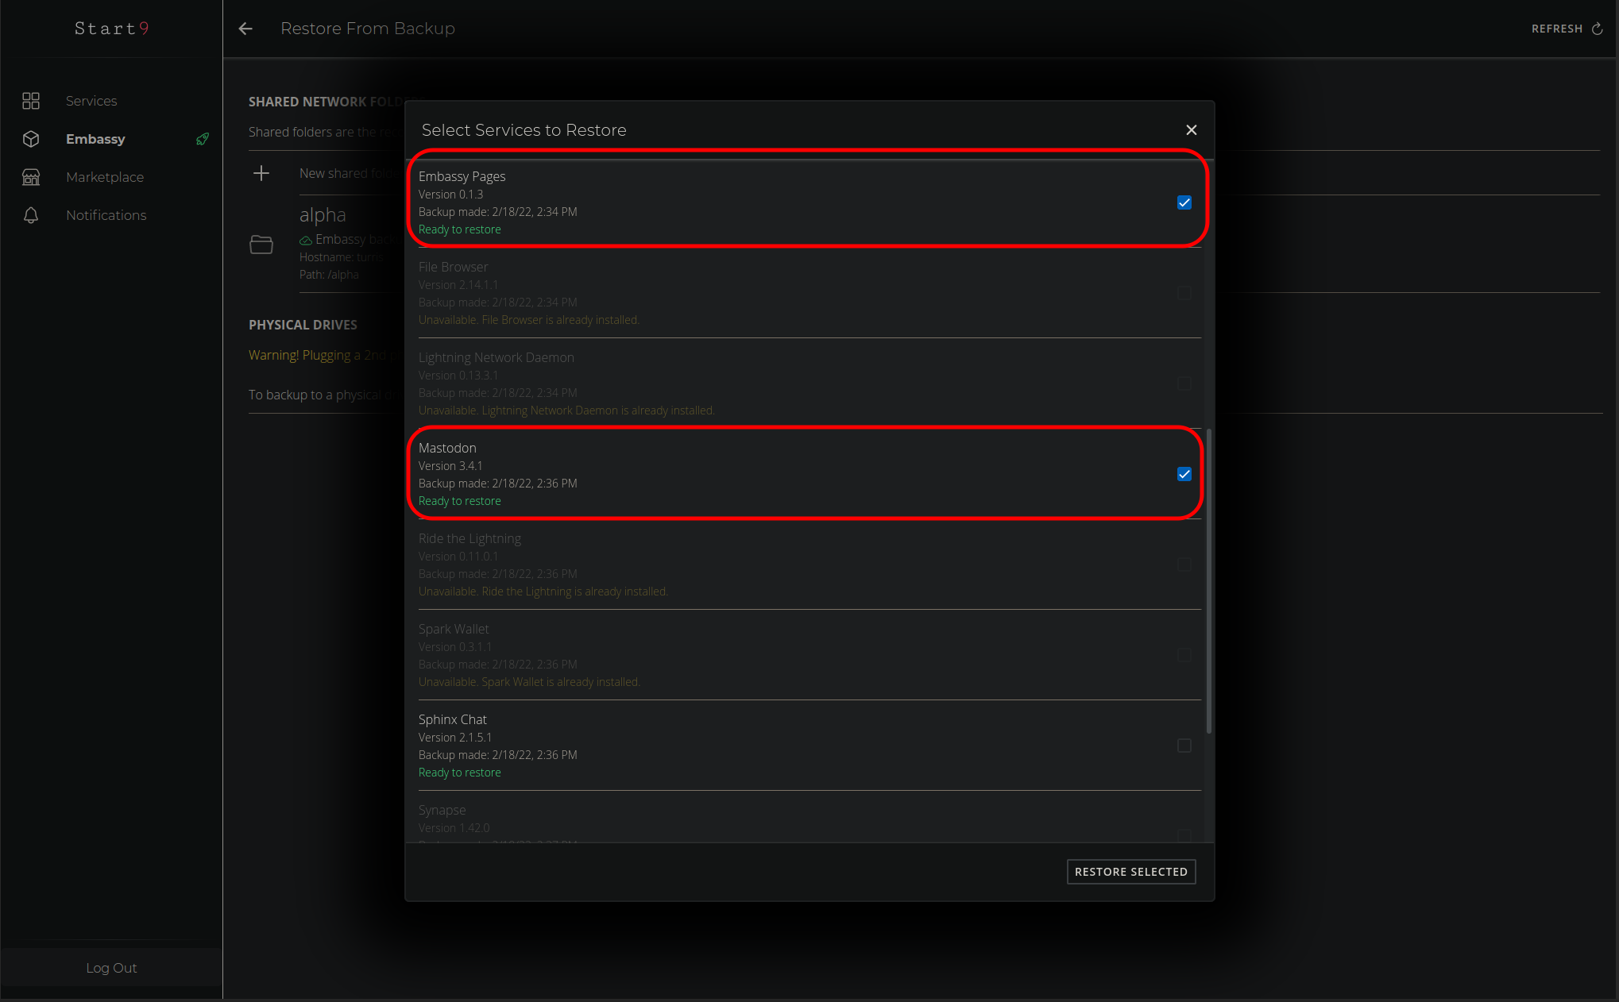Click the Marketplace storefront icon

coord(31,177)
